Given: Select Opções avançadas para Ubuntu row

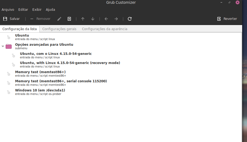Looking at the screenshot, I should [121, 46].
